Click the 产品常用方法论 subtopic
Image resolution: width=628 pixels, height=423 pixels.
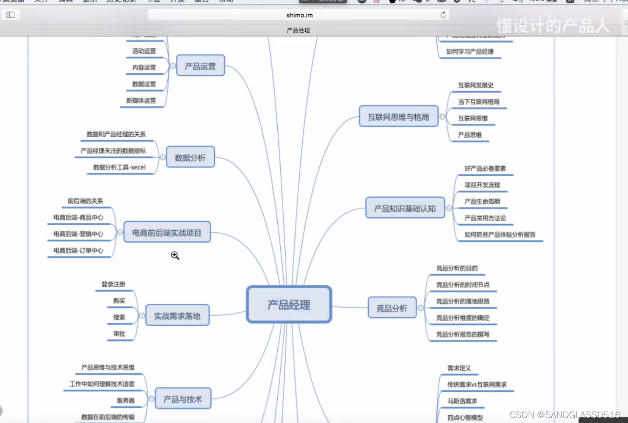(x=485, y=218)
